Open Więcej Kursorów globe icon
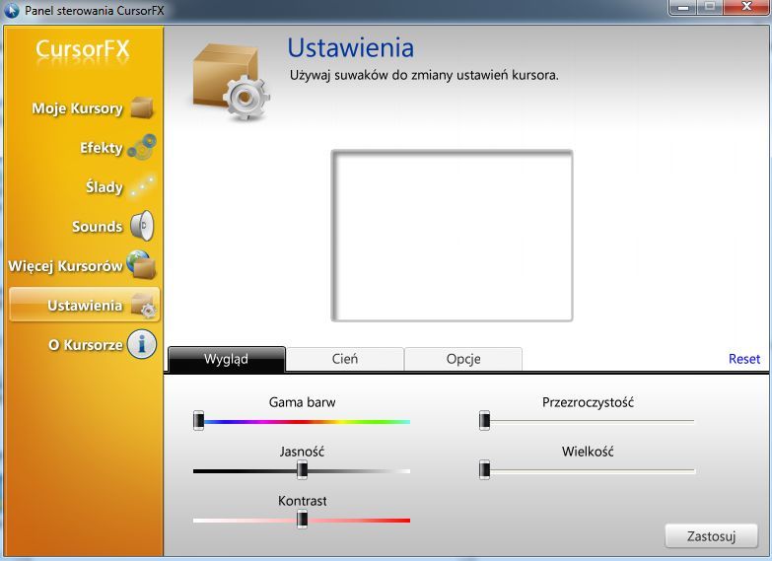The image size is (772, 561). click(x=141, y=264)
